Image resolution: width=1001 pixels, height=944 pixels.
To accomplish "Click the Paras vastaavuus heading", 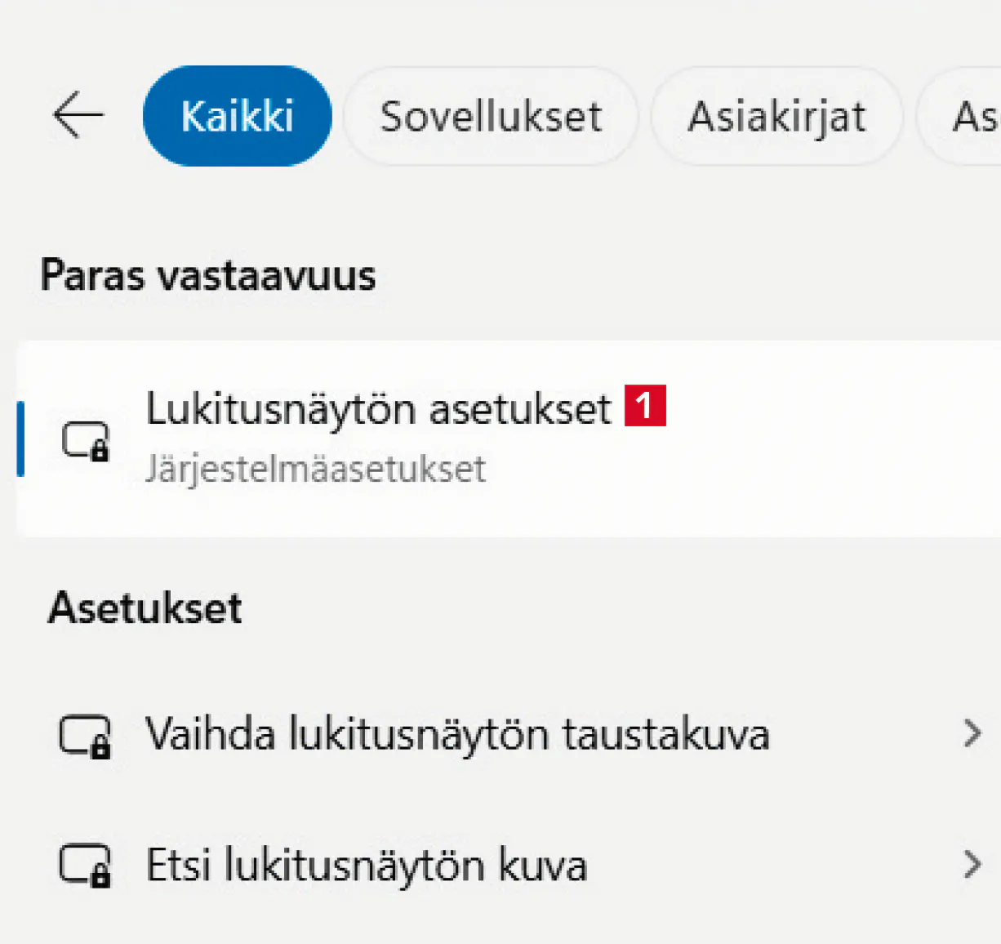I will point(208,275).
